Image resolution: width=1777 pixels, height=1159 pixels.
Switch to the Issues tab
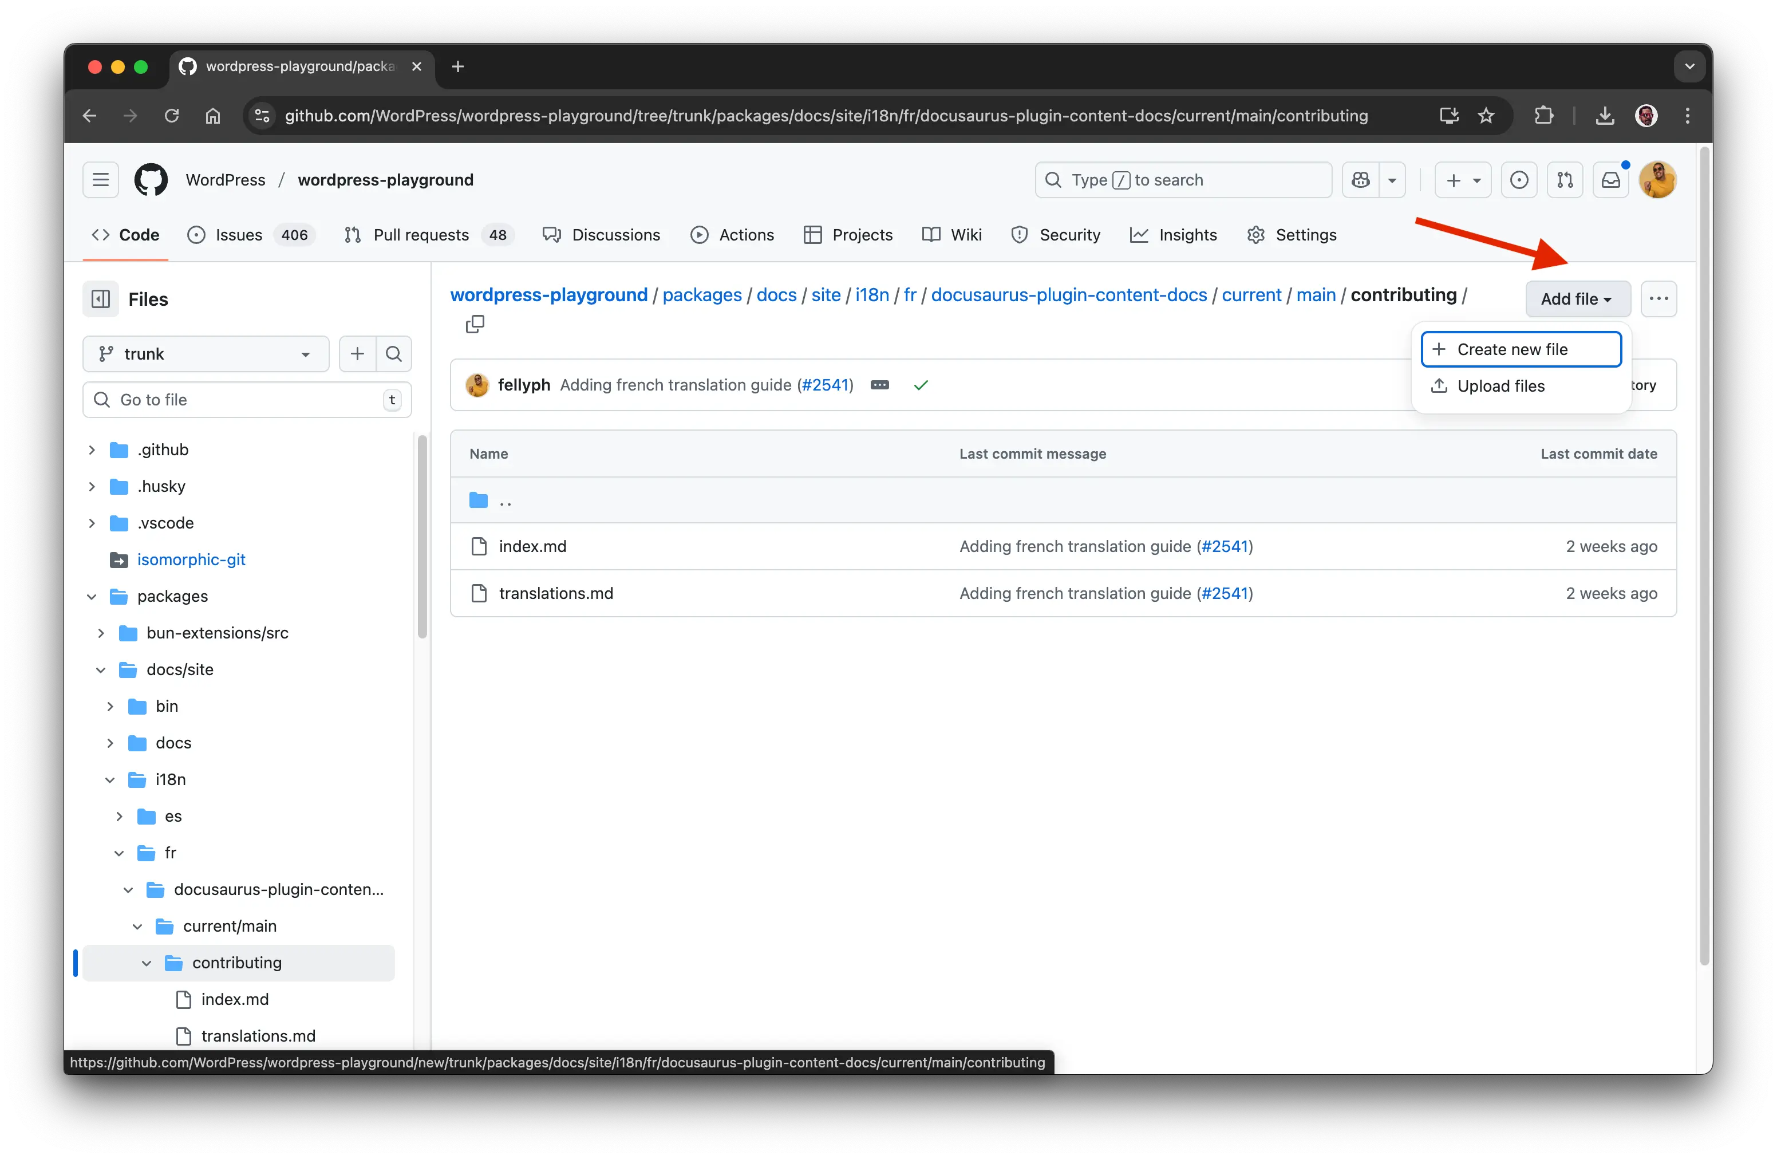238,235
